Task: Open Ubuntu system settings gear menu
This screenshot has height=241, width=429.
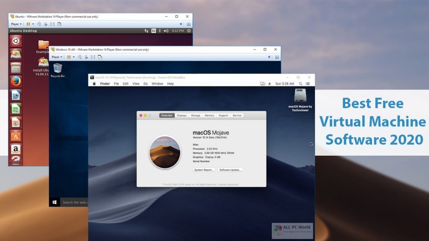Action: (189, 31)
